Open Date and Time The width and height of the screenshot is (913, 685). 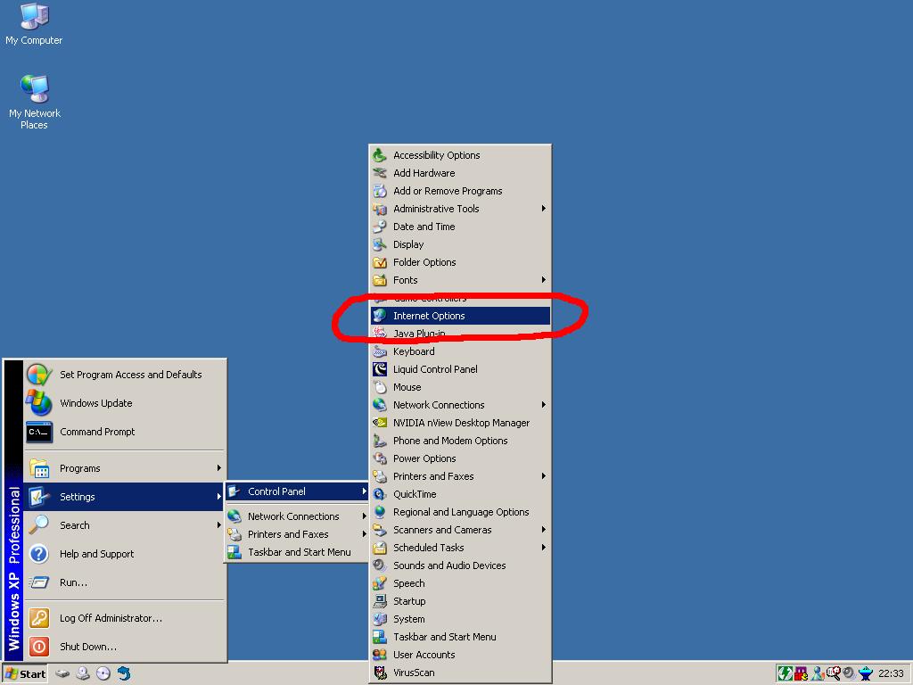click(x=461, y=227)
